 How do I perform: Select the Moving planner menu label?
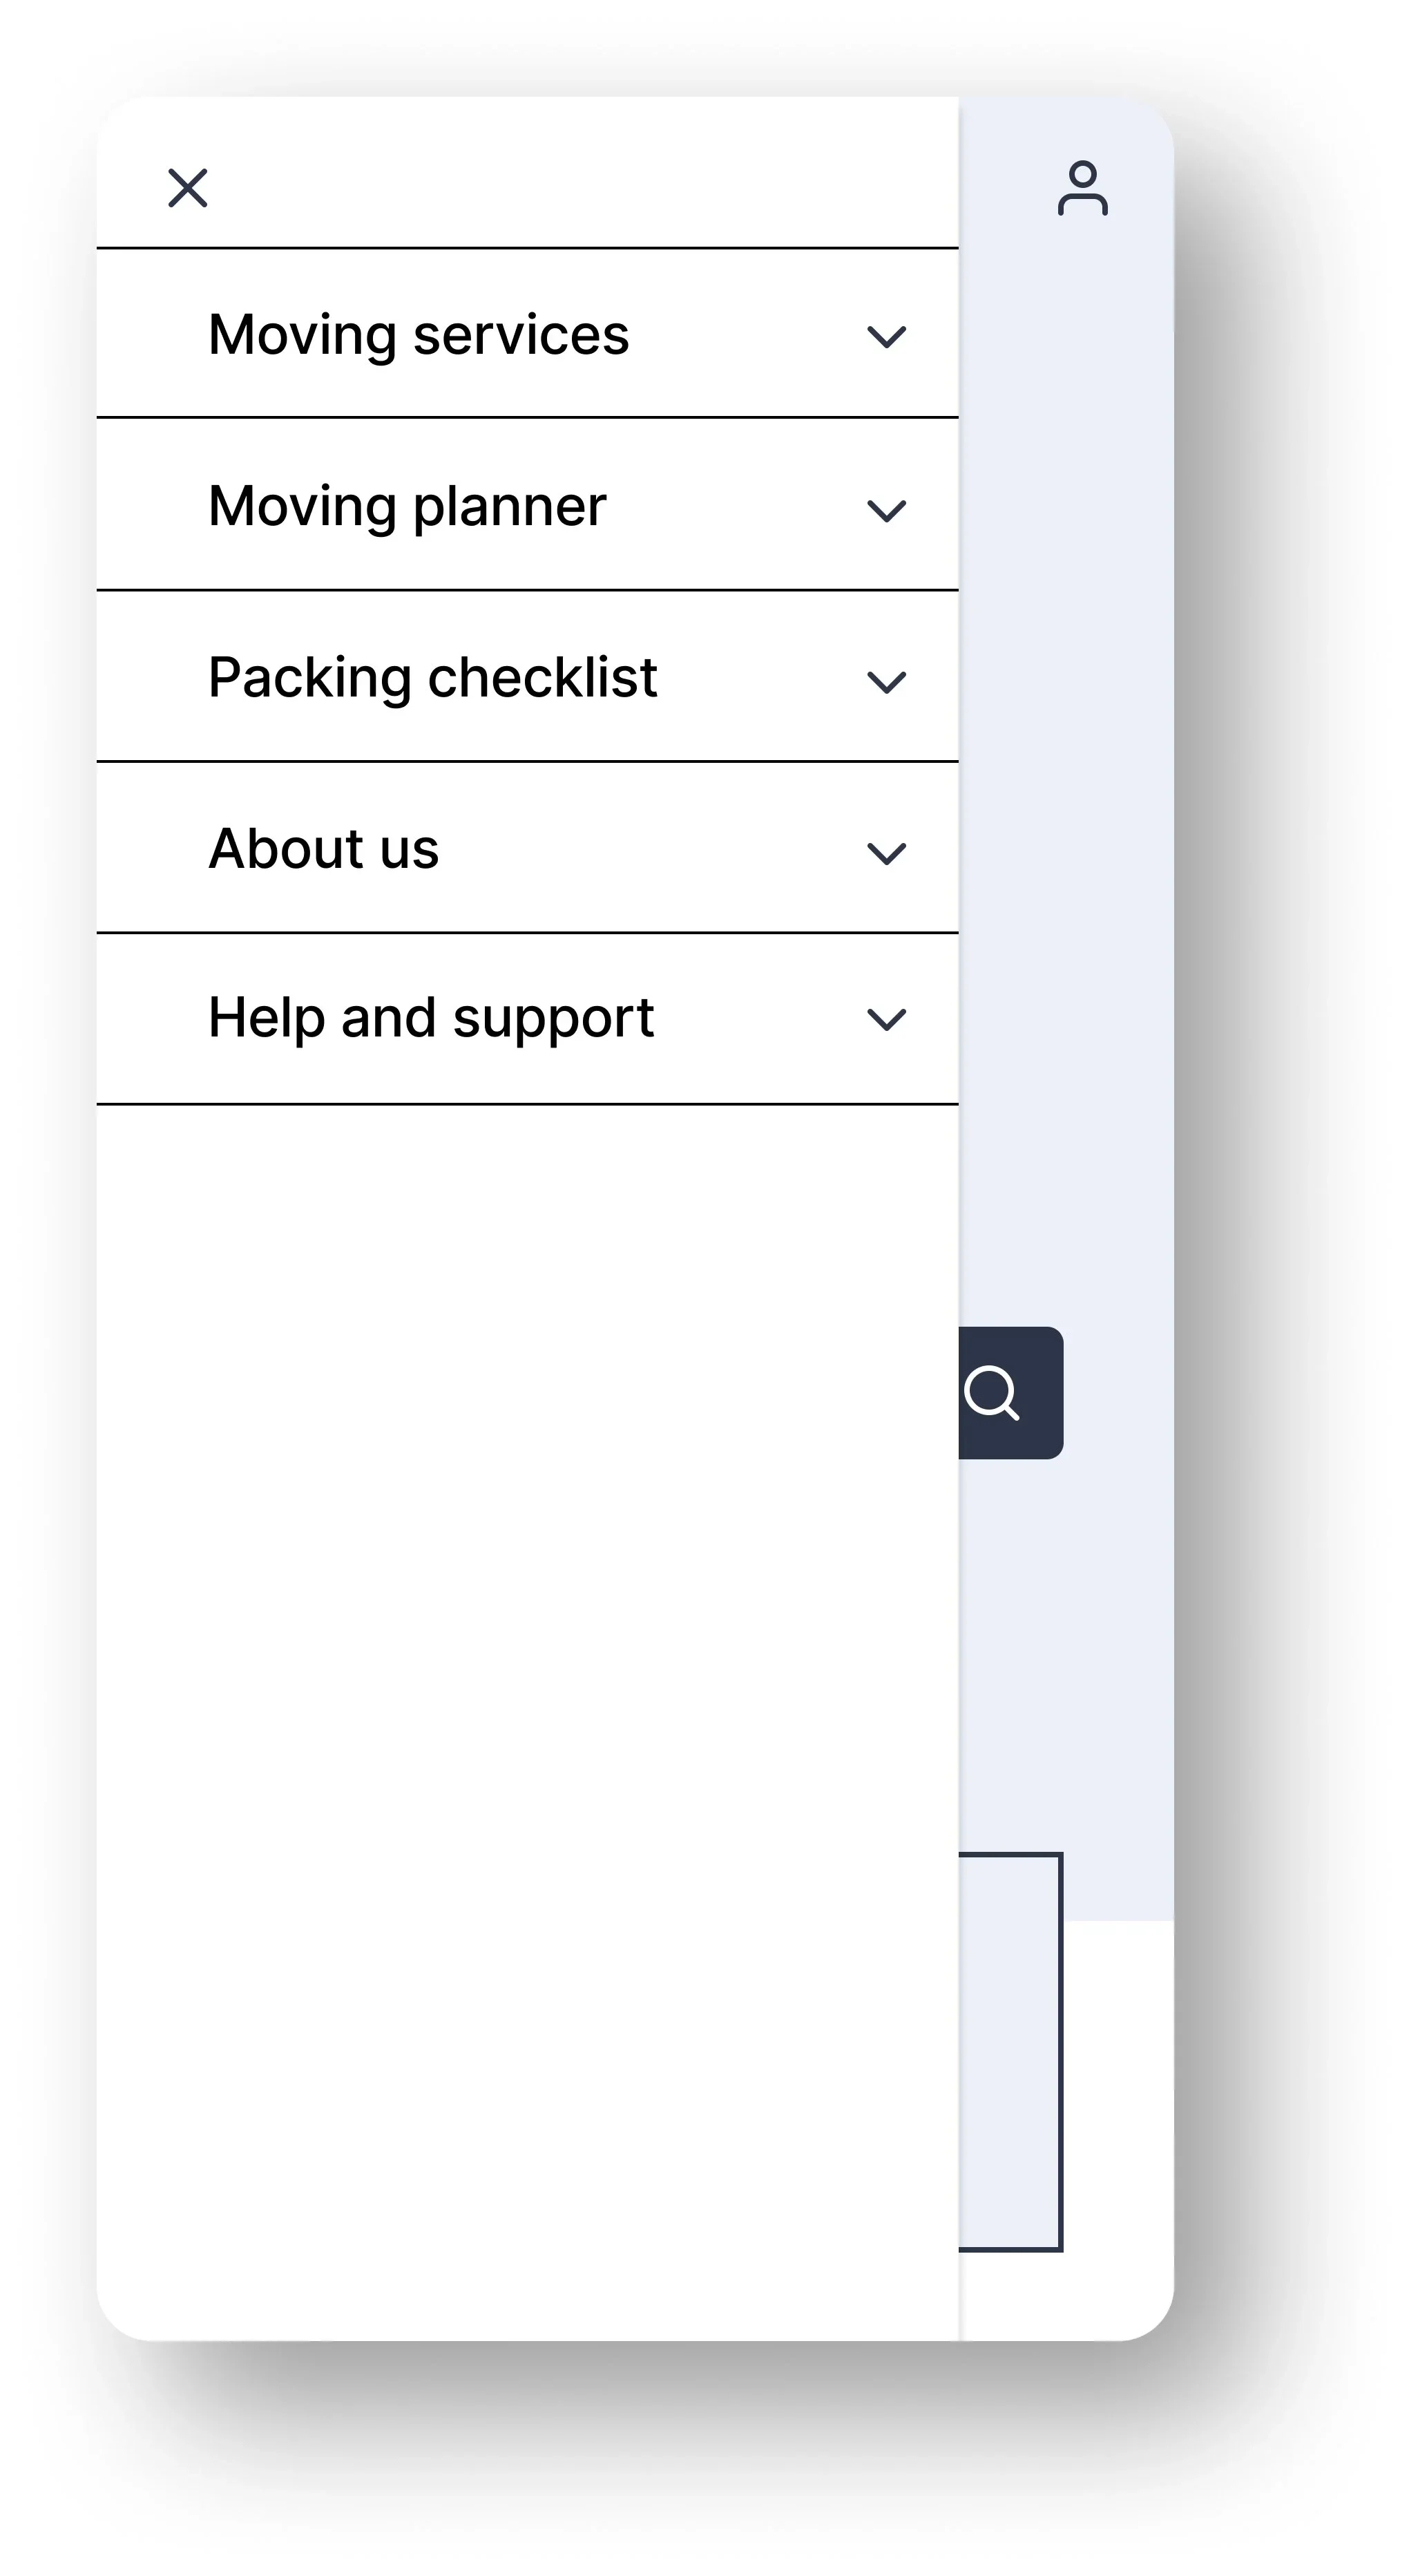(407, 506)
